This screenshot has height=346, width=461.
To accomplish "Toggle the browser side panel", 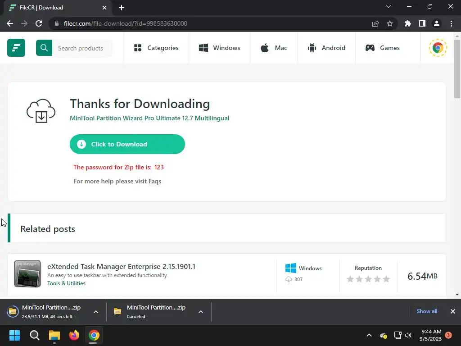I will coord(422,23).
